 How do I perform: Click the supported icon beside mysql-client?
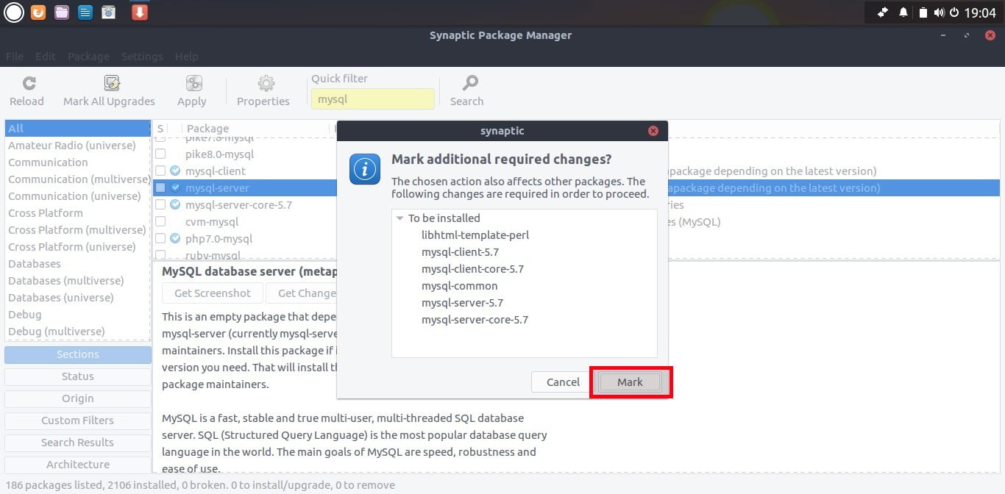click(x=175, y=171)
